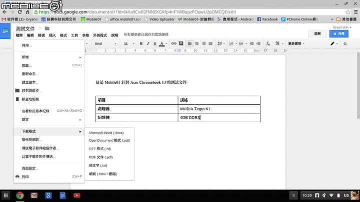Bookmark page with star icon
This screenshot has height=202, width=360.
[x=348, y=12]
